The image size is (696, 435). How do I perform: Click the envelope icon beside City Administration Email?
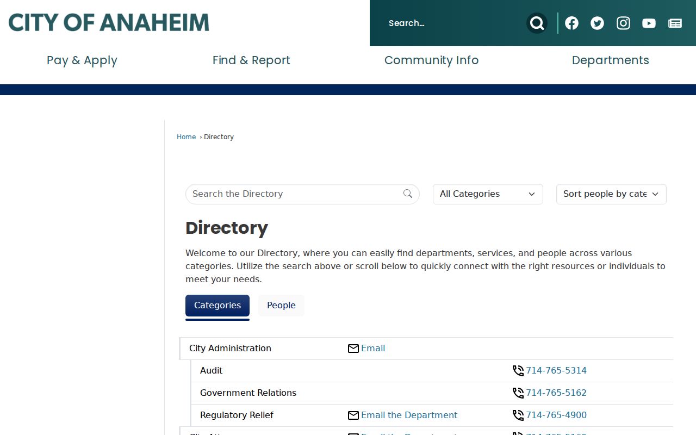353,349
